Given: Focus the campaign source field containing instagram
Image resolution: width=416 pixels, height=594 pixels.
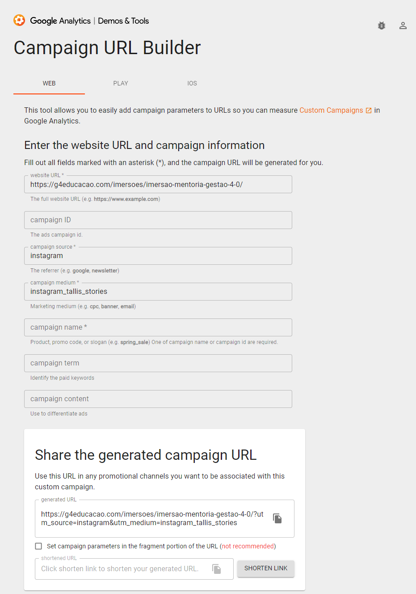Looking at the screenshot, I should coord(158,256).
